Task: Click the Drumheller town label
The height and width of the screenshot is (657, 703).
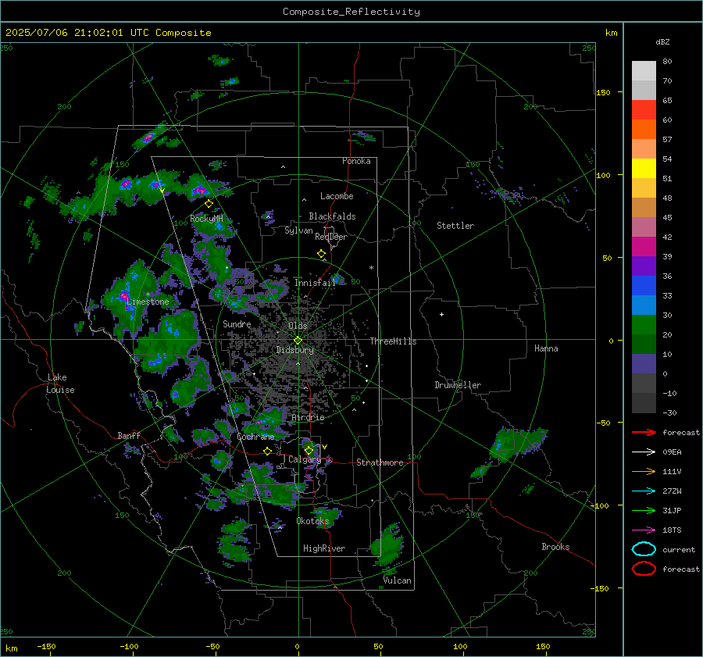Action: coord(458,385)
